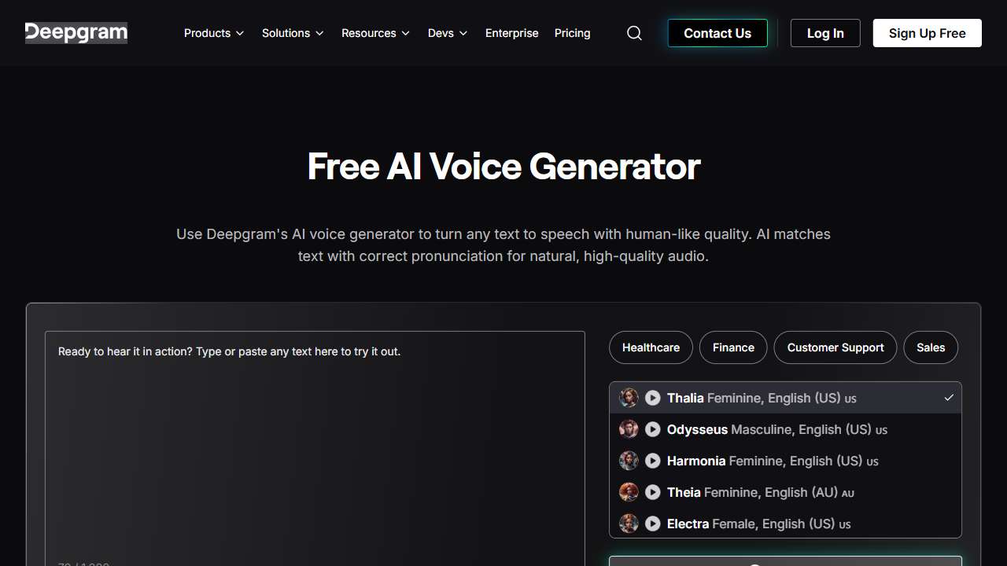Click the Deepgram logo

[76, 33]
